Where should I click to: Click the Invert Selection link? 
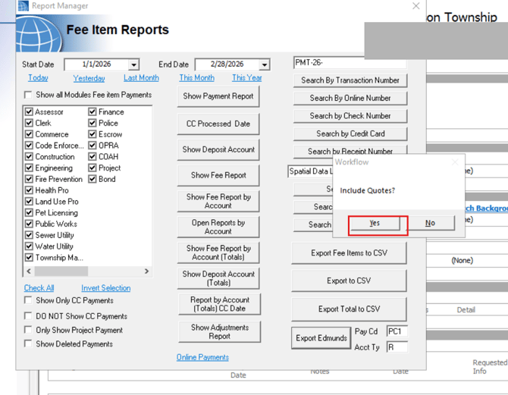tap(105, 288)
